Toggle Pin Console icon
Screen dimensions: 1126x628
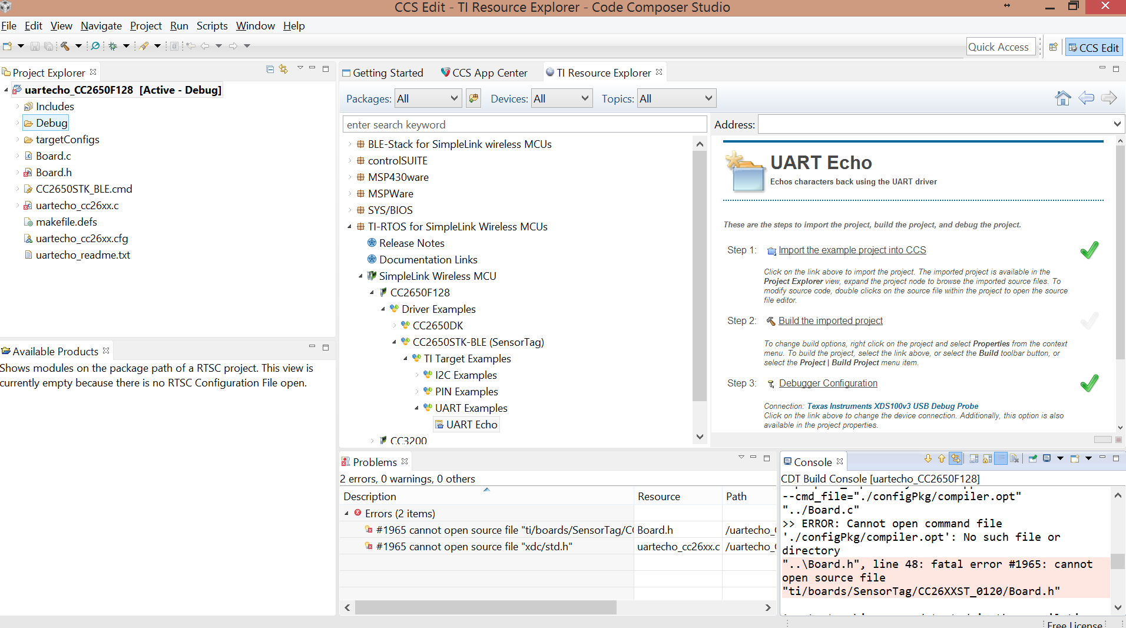coord(1032,458)
